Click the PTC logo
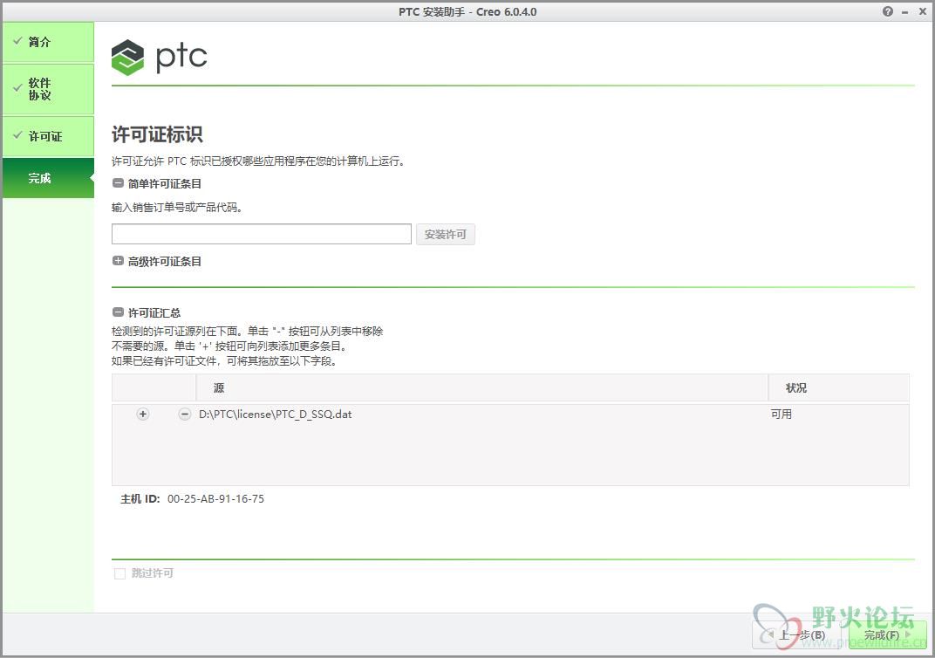The width and height of the screenshot is (935, 658). click(x=160, y=58)
